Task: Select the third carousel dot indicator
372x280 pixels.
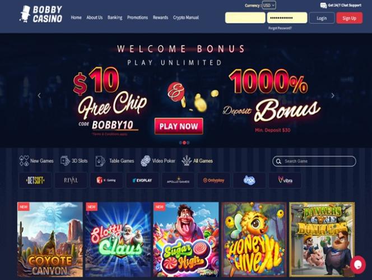Action: tap(188, 143)
